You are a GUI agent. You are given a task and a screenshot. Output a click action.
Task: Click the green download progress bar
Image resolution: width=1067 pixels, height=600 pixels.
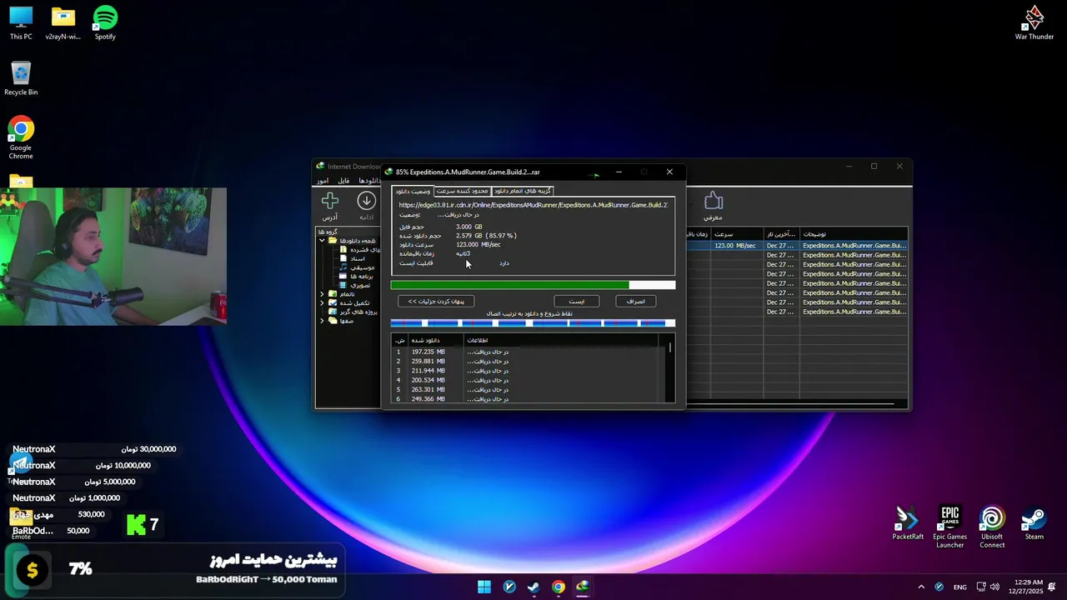(533, 285)
